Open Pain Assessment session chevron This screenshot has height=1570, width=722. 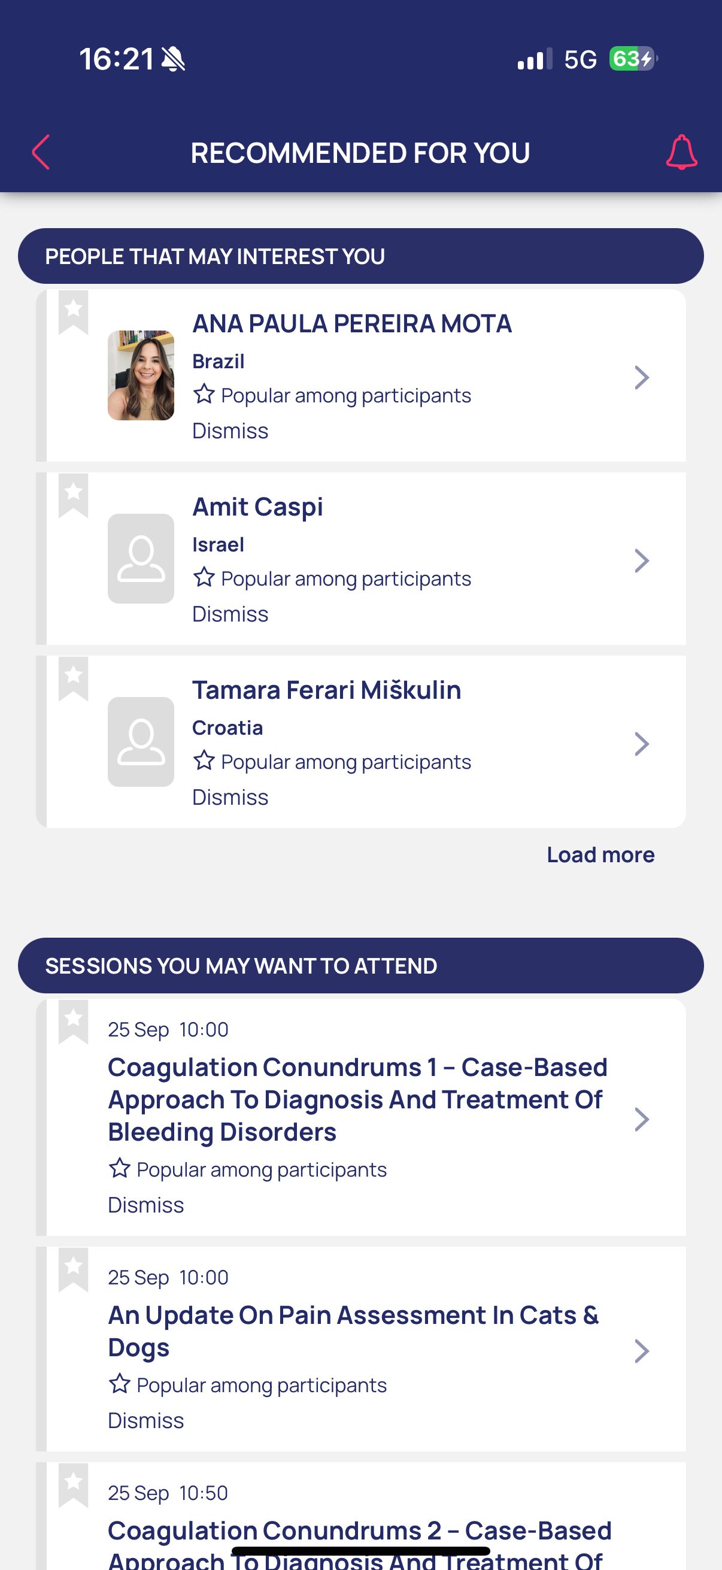coord(642,1351)
